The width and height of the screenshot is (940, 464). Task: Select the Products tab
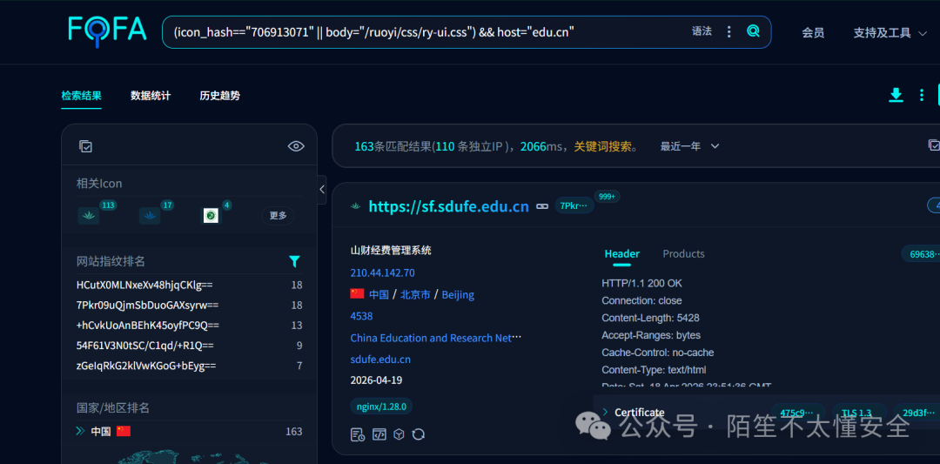683,254
